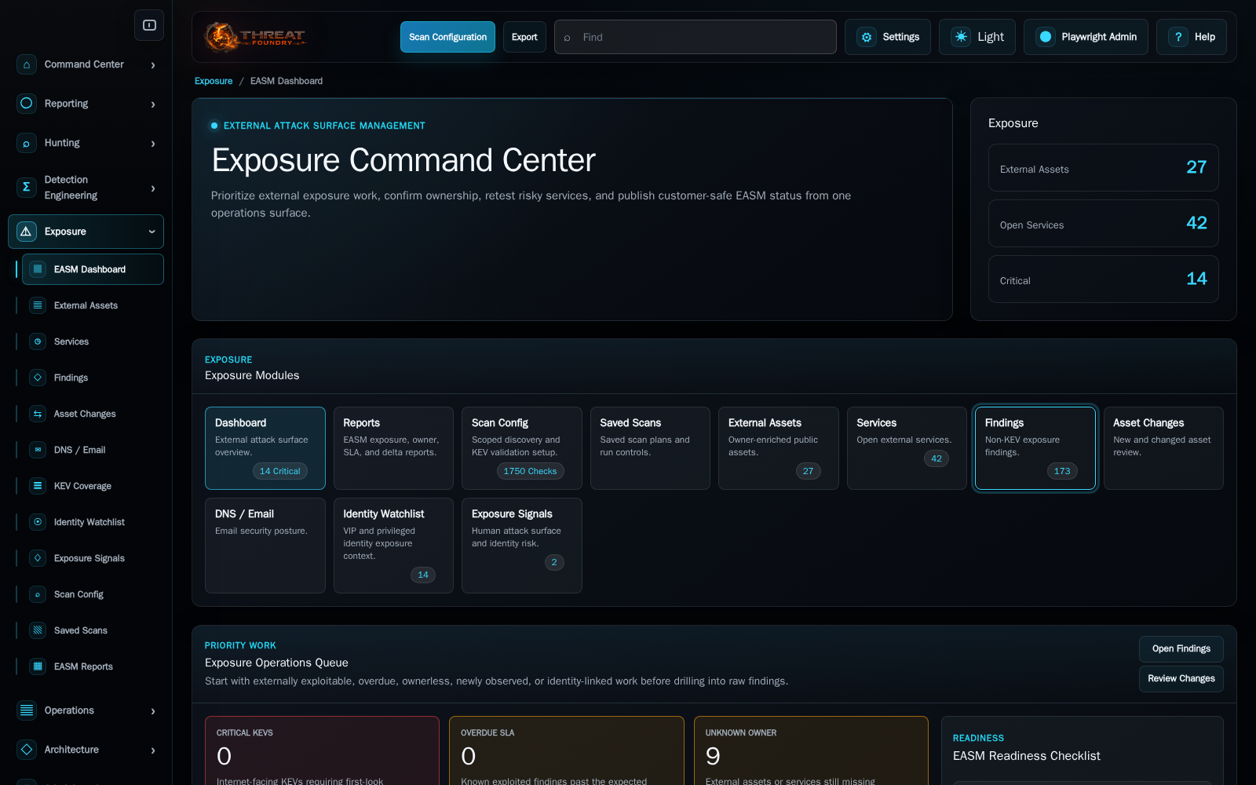Click the Critical KEVs queue card
Screen dimensions: 1256x785
(322, 750)
